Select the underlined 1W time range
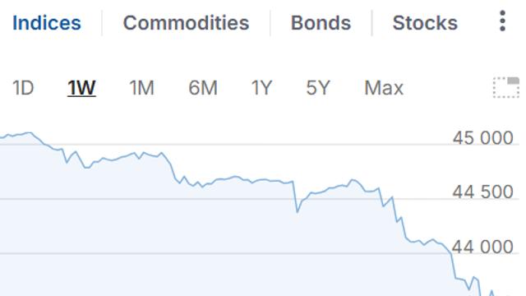Screen dimensions: 526x296 (x=81, y=88)
